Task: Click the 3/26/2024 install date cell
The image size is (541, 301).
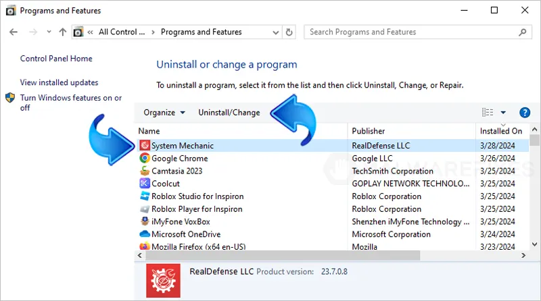Action: (498, 159)
